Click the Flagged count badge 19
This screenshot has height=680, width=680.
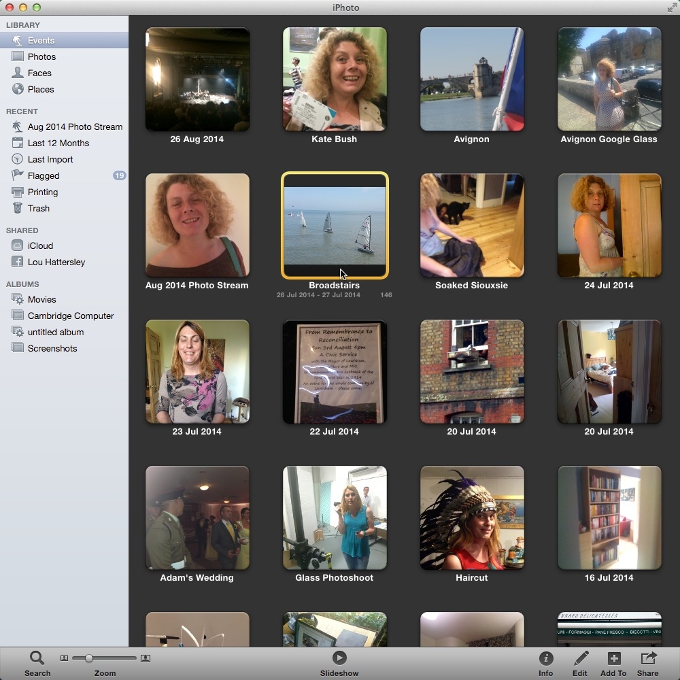(x=119, y=175)
